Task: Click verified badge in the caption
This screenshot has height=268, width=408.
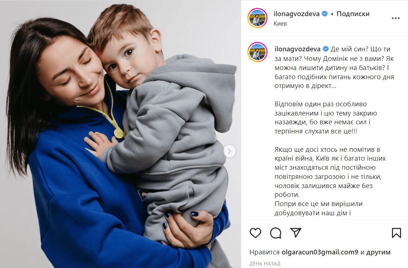Action: click(x=326, y=49)
